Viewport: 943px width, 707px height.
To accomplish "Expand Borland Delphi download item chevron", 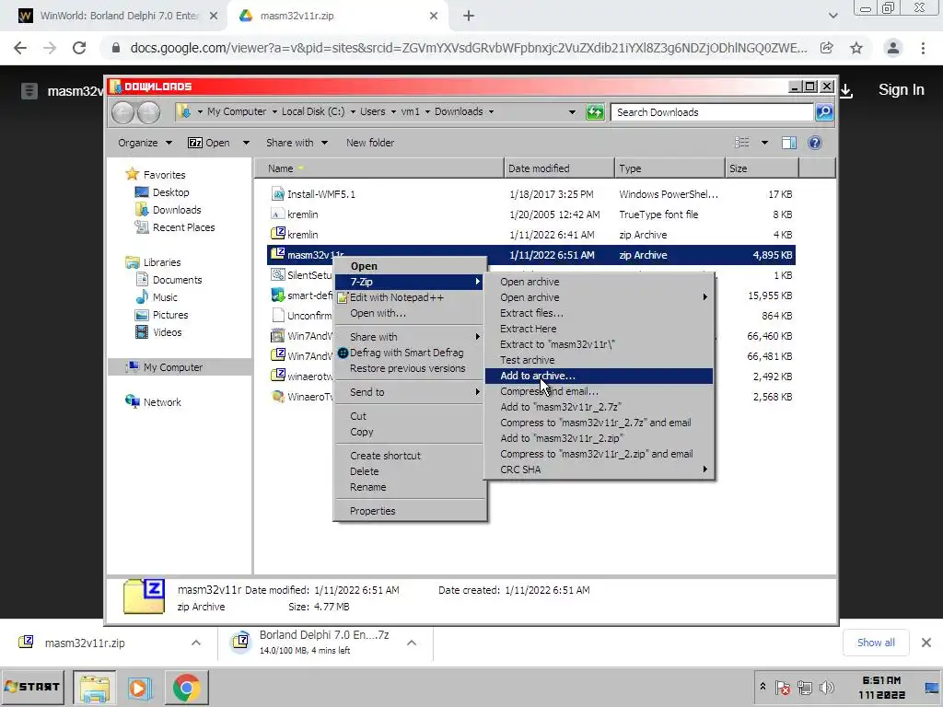I will coord(412,643).
